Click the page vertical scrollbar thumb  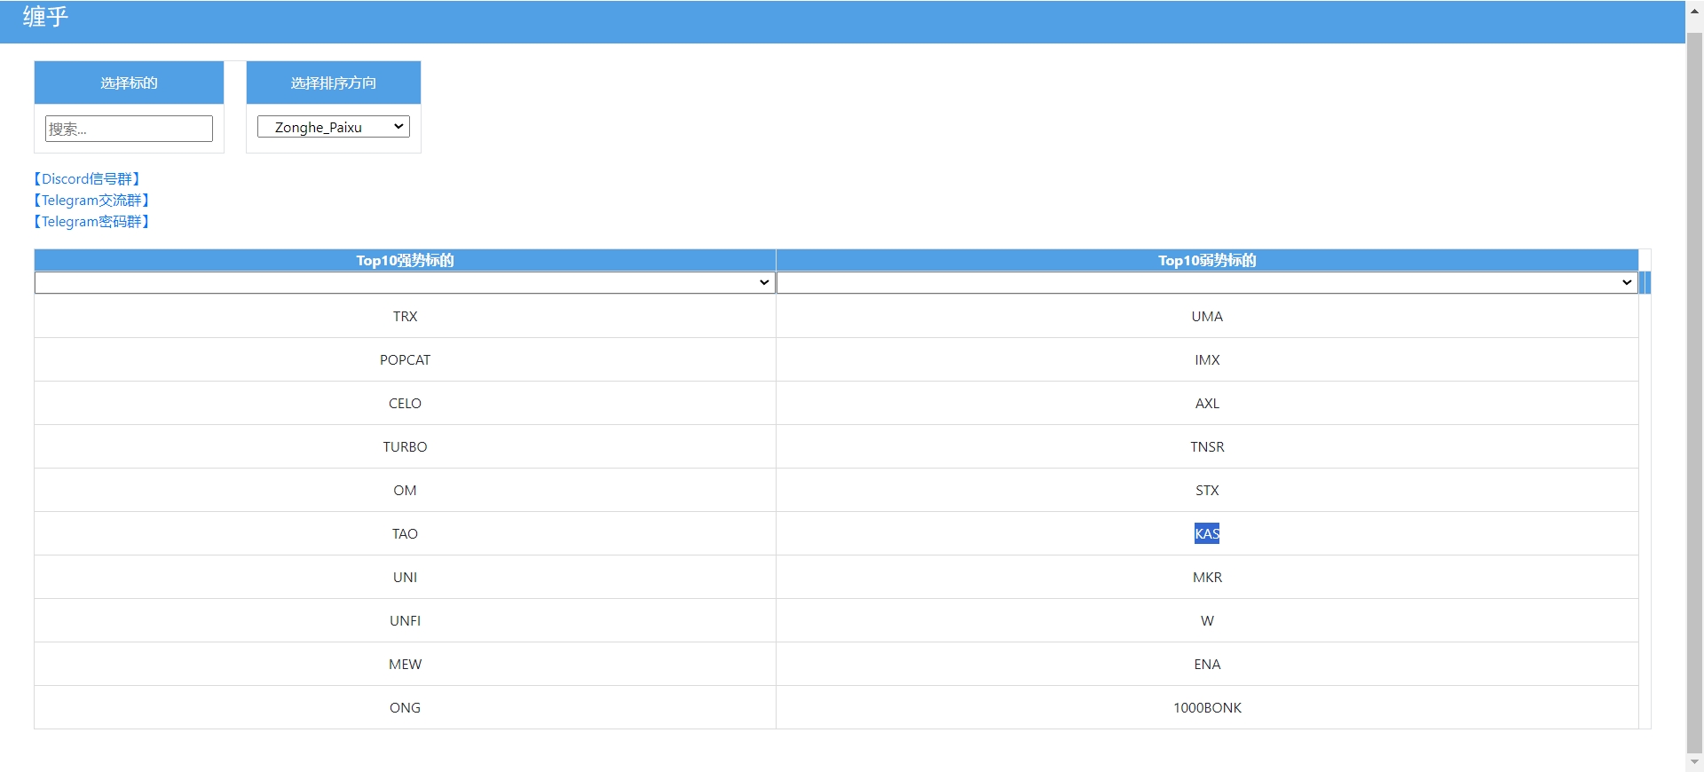pos(1694,392)
